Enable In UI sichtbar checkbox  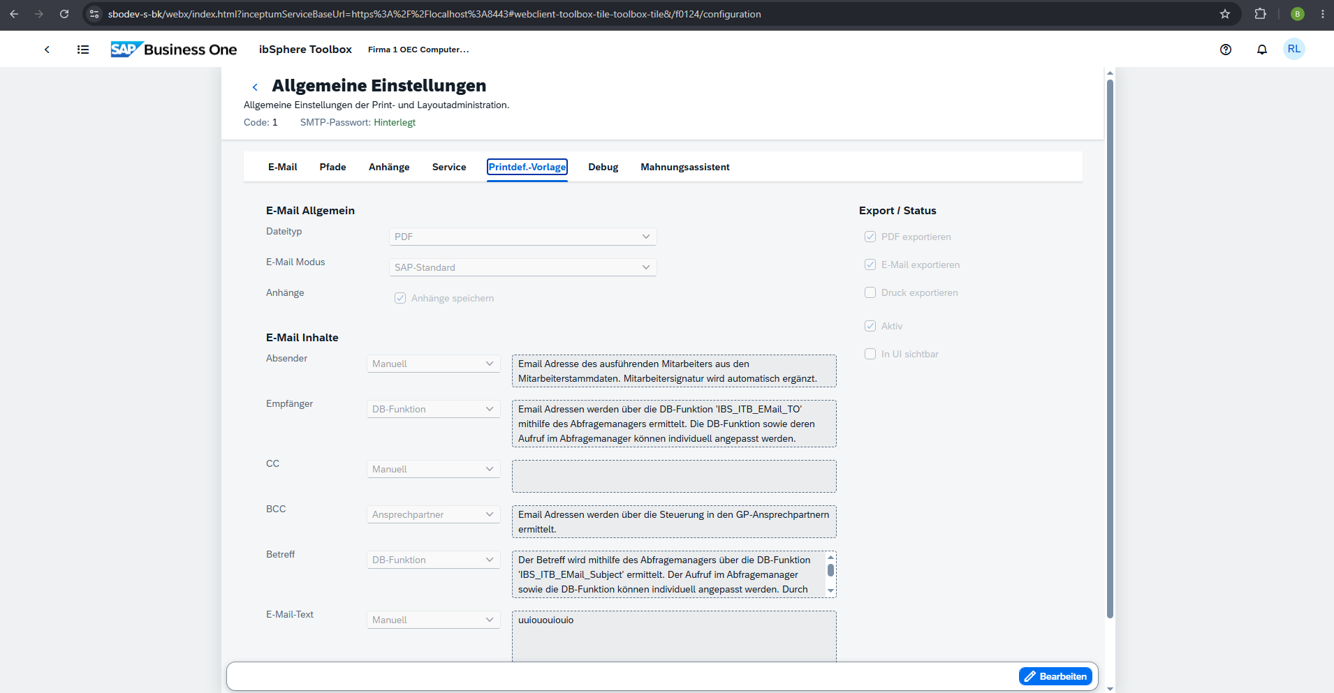(x=870, y=354)
